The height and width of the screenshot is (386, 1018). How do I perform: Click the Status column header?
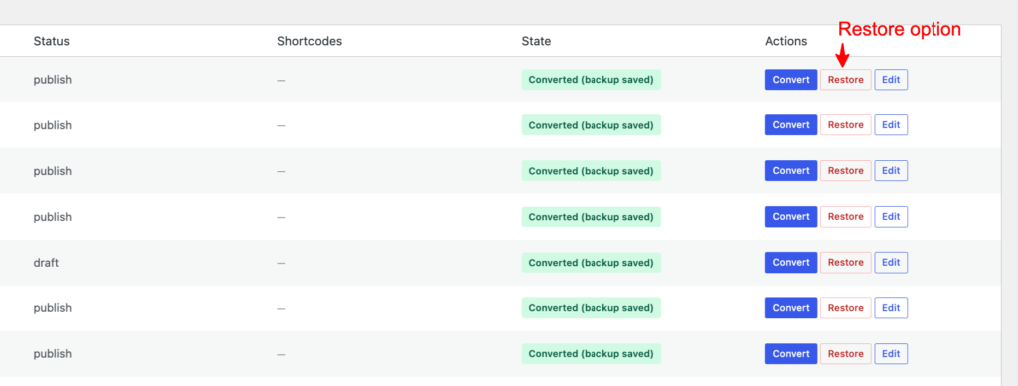pyautogui.click(x=52, y=41)
